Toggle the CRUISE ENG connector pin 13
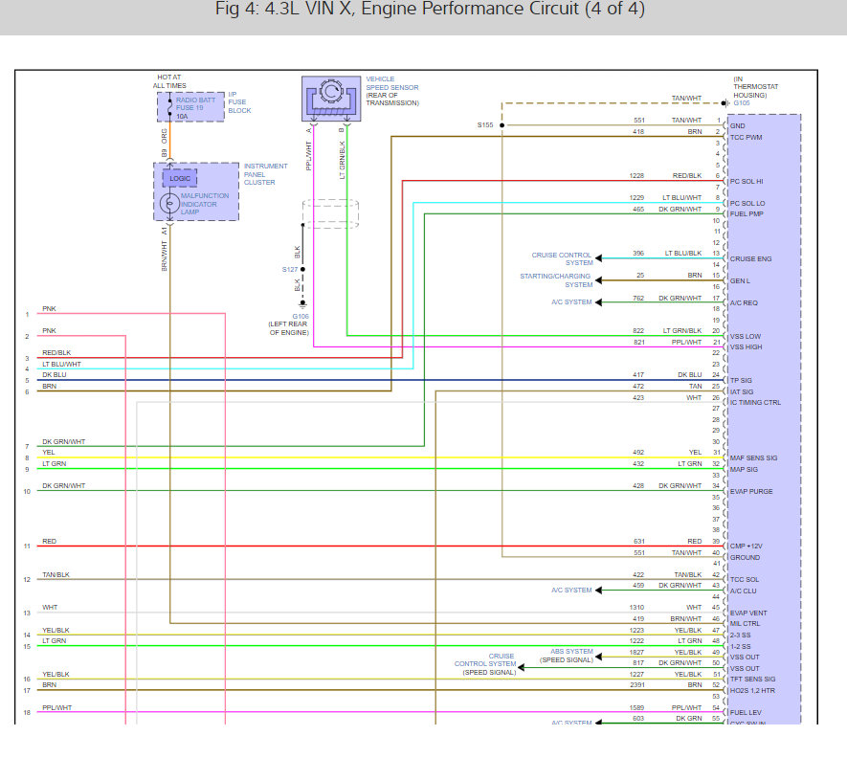The width and height of the screenshot is (847, 758). click(x=723, y=256)
